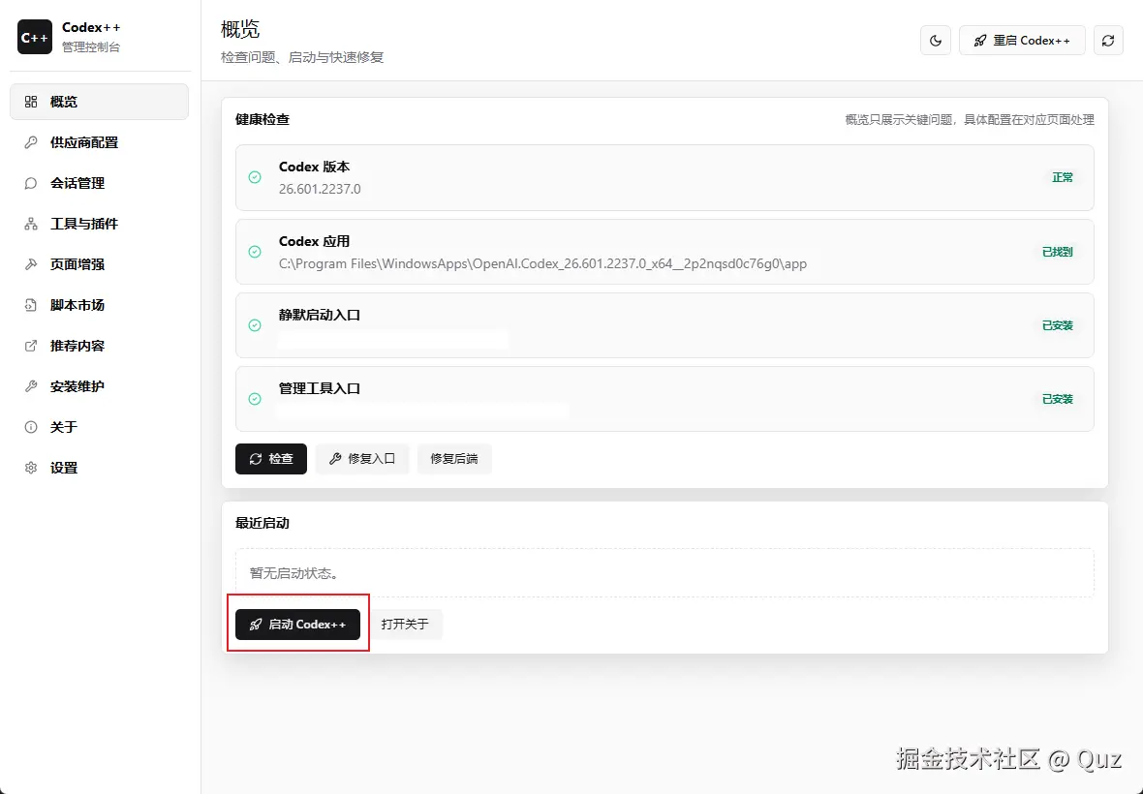Open 脚本市场 page
Image resolution: width=1143 pixels, height=794 pixels.
point(99,305)
